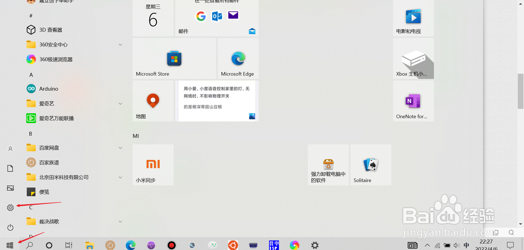Click the # section header

click(x=31, y=16)
